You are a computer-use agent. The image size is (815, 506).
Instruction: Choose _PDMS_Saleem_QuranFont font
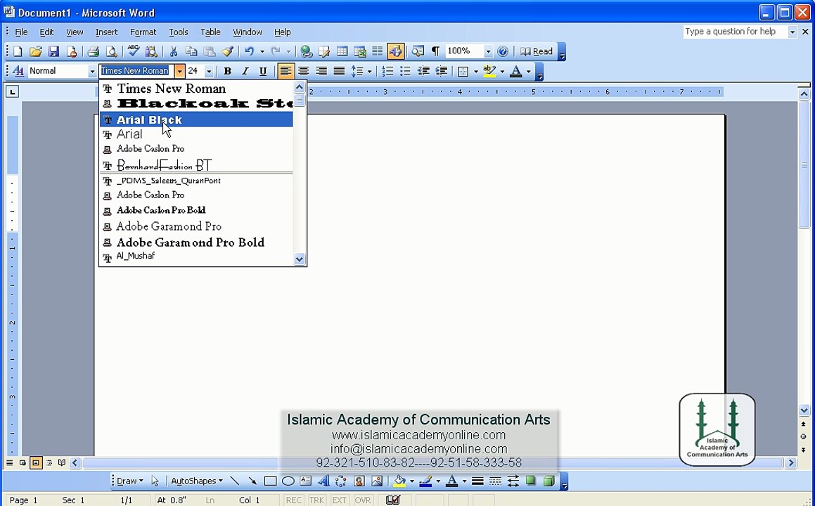[x=196, y=181]
